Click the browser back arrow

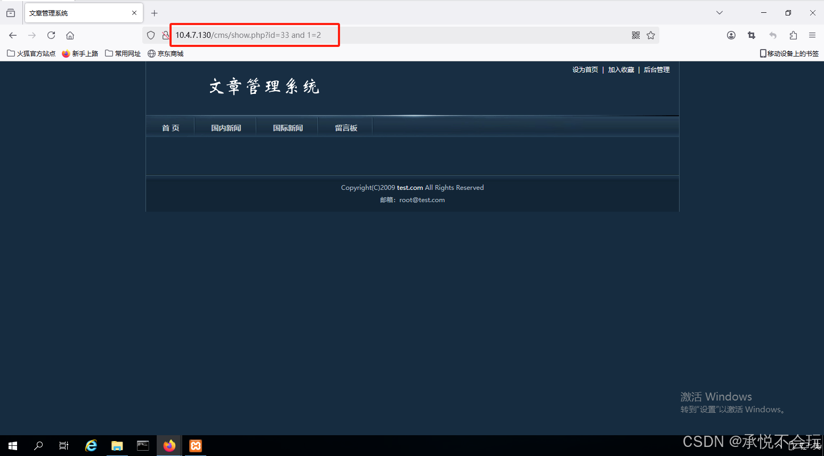(13, 35)
